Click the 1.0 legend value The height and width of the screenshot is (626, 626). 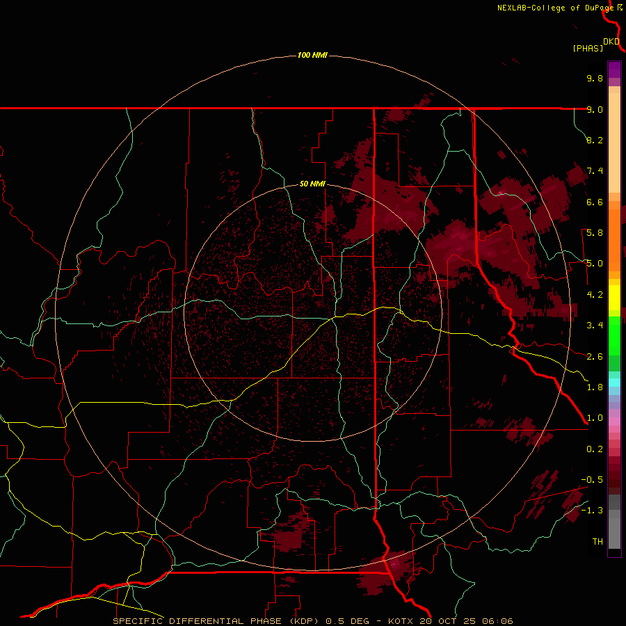pyautogui.click(x=595, y=418)
